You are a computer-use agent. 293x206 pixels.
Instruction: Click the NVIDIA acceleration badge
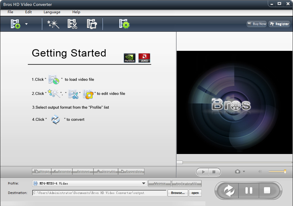pyautogui.click(x=130, y=58)
